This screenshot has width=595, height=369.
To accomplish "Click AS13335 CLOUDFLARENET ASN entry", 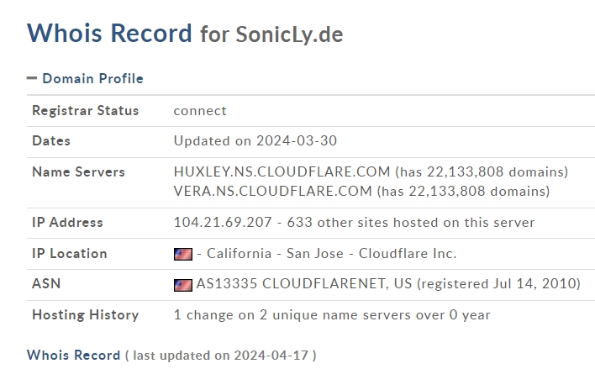I will pyautogui.click(x=304, y=283).
